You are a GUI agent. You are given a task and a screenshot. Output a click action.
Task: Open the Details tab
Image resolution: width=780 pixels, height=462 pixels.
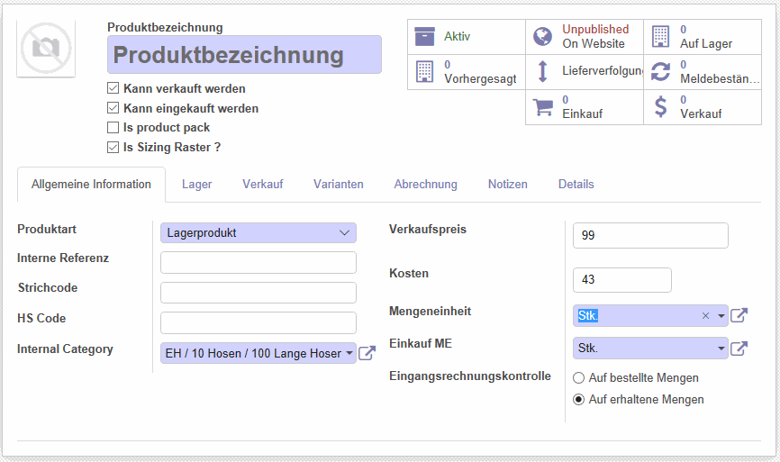[x=576, y=185]
